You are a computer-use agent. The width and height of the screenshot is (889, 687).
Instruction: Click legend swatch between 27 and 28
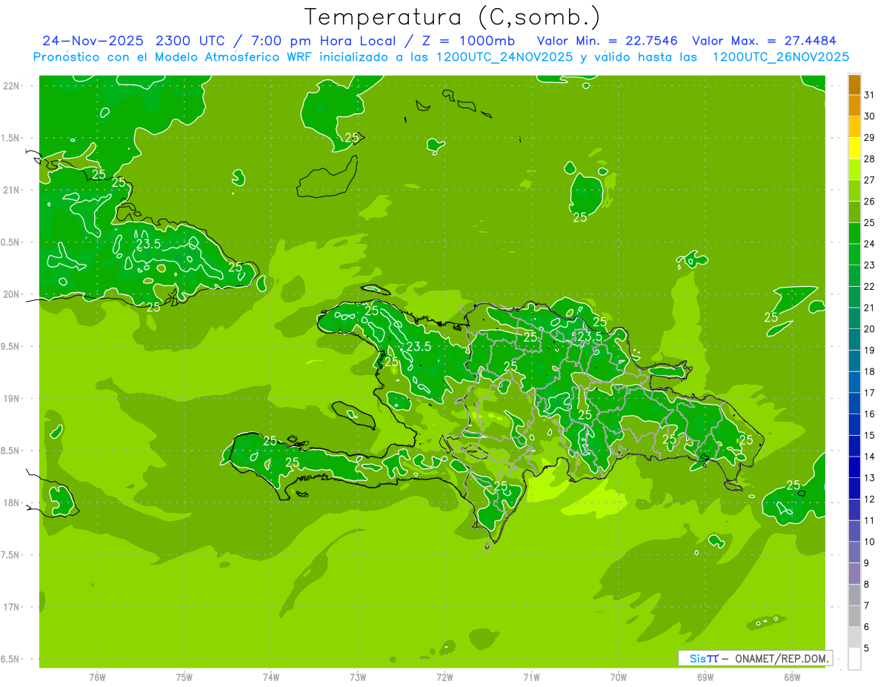pos(854,169)
